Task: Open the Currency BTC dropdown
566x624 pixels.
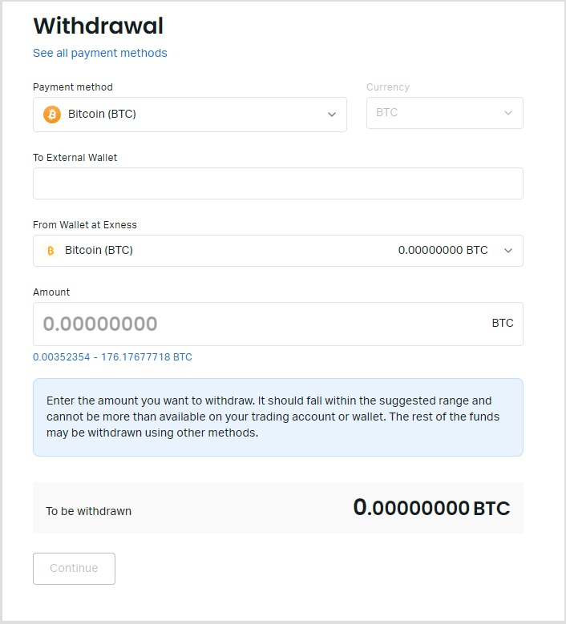Action: [444, 113]
